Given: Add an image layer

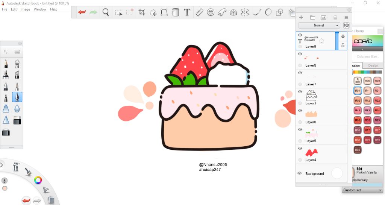Looking at the screenshot, I should (x=324, y=17).
